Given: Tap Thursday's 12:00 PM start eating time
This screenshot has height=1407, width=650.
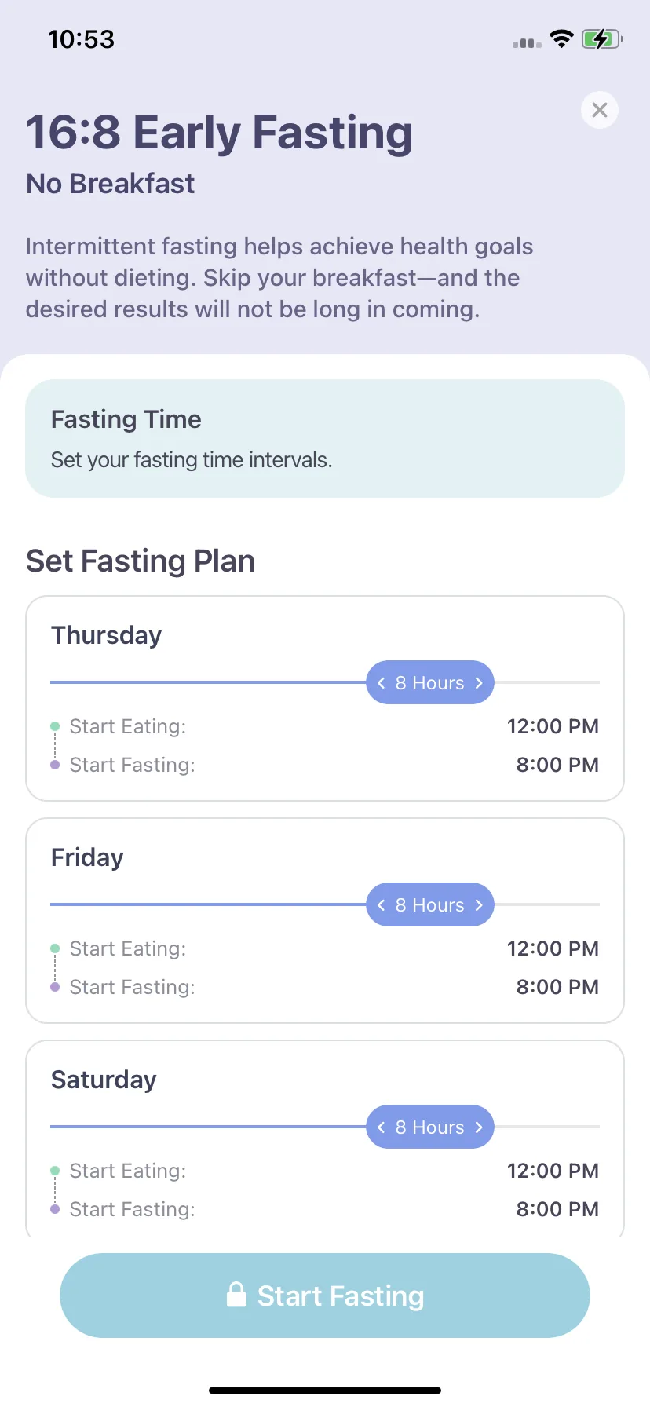Looking at the screenshot, I should pyautogui.click(x=553, y=726).
